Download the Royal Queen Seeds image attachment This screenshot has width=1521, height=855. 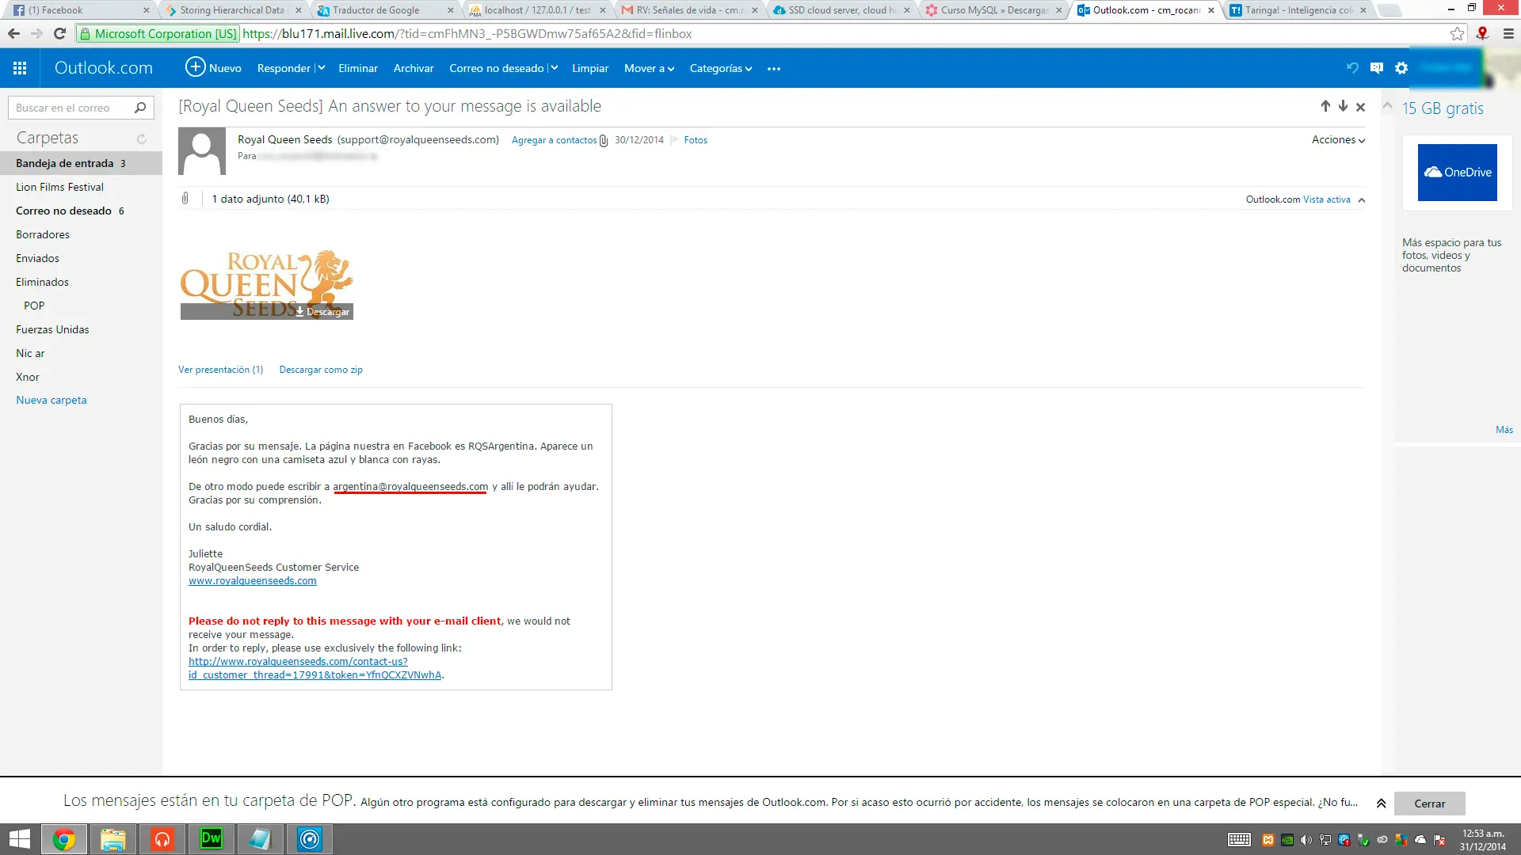(x=323, y=312)
